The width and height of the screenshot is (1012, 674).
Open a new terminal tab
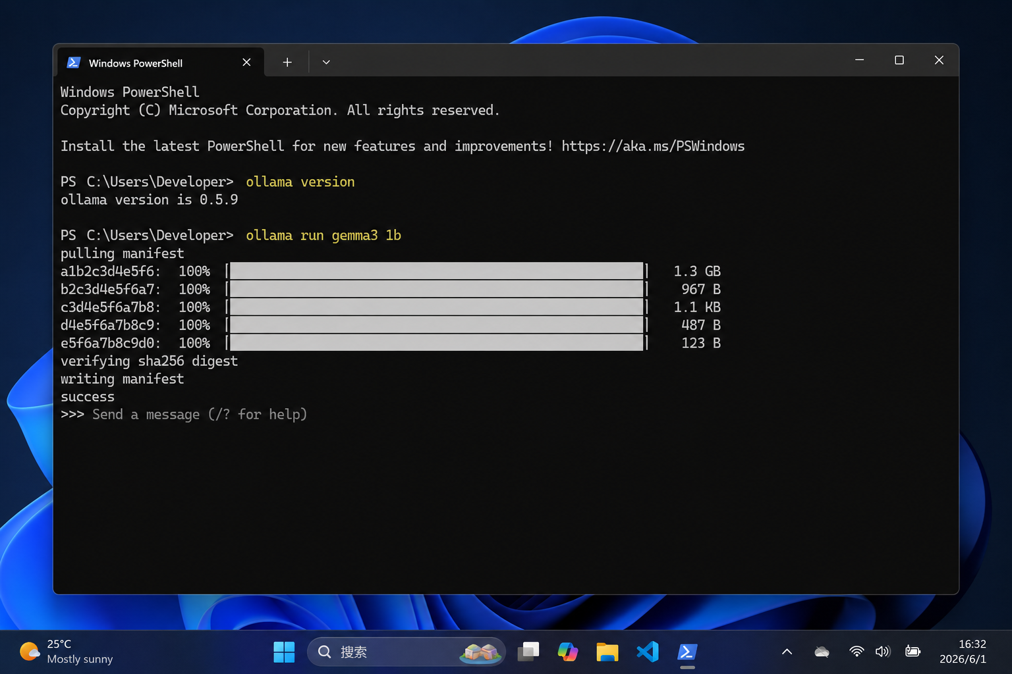pos(287,63)
